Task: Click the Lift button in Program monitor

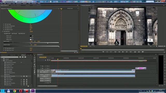Action: pos(135,52)
